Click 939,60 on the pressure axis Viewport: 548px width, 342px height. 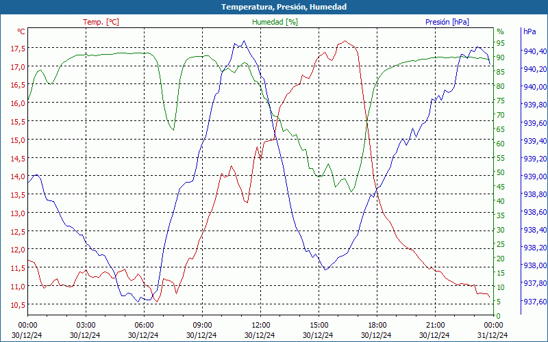[x=535, y=123]
